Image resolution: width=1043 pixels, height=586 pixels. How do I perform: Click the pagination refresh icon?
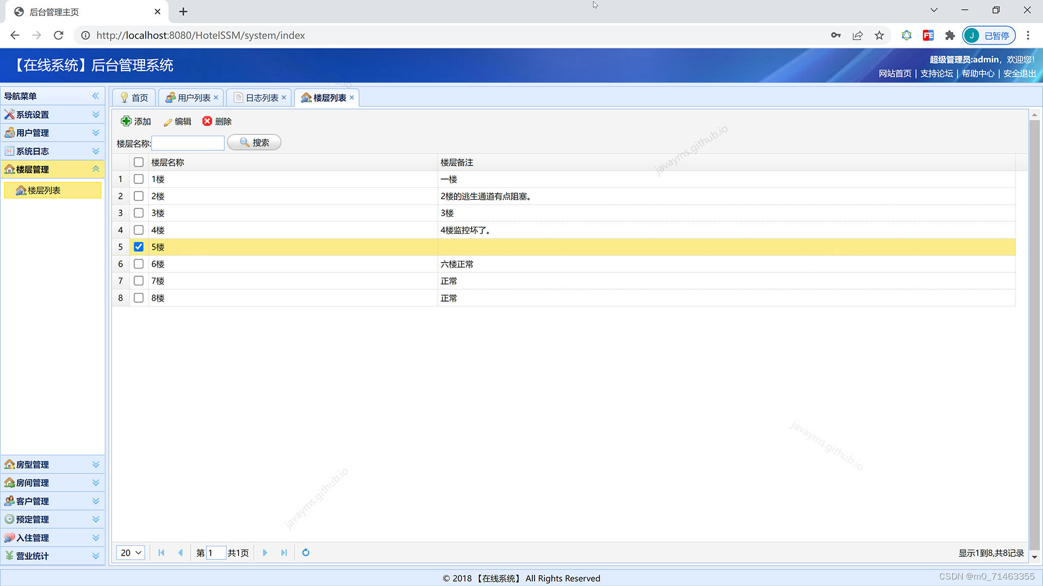pyautogui.click(x=306, y=552)
